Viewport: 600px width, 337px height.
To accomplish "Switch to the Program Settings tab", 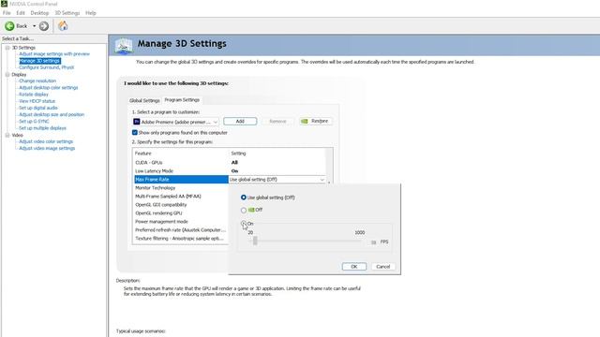I will click(182, 100).
